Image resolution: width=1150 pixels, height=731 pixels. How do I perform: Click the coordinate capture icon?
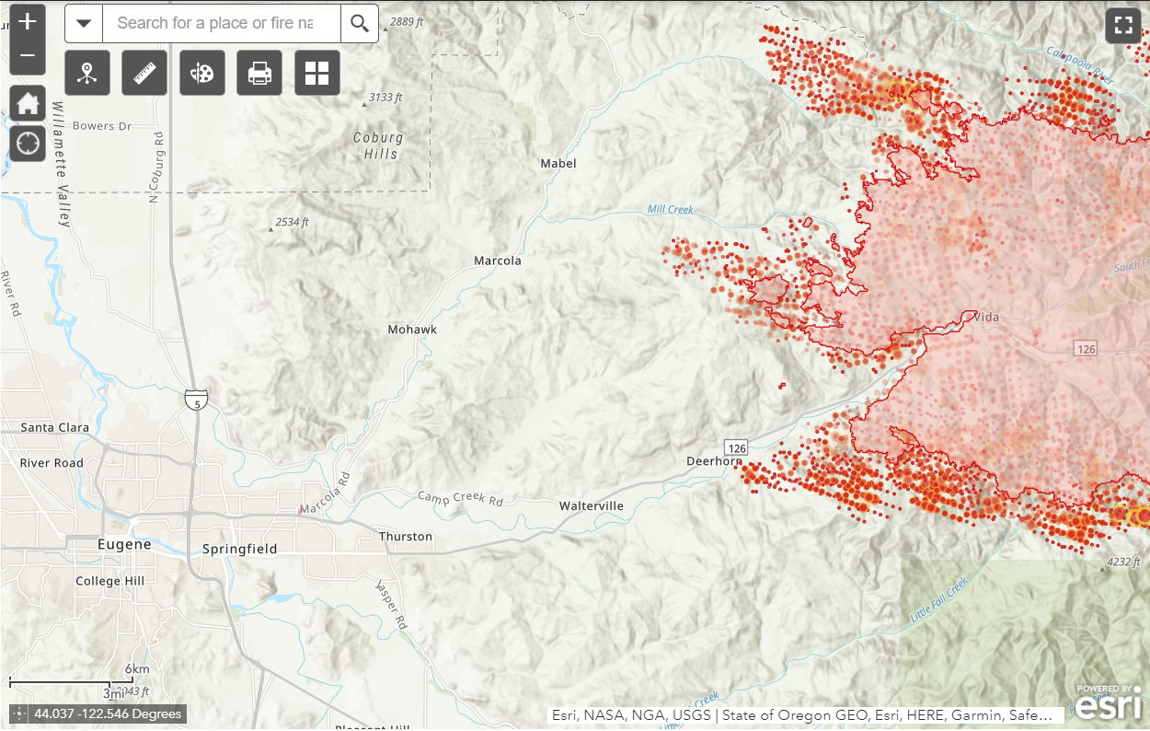(x=19, y=714)
